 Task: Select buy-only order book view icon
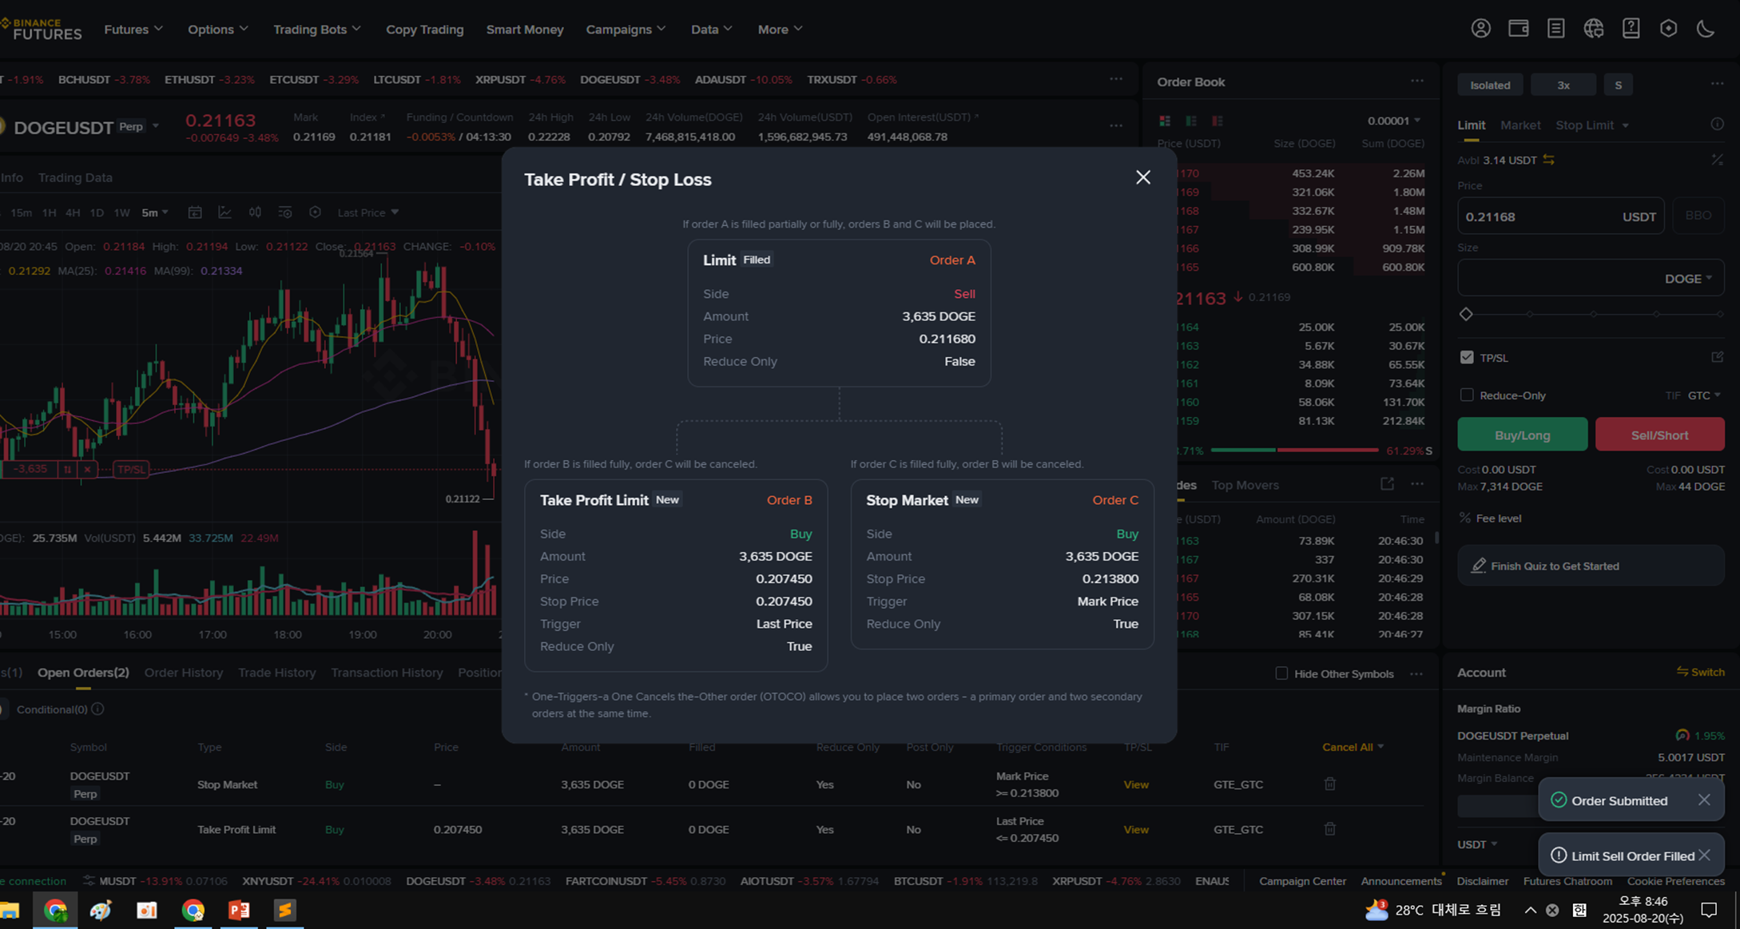(x=1190, y=121)
